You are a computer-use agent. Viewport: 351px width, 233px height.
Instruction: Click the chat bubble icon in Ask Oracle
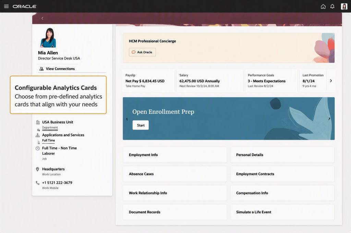[x=134, y=52]
